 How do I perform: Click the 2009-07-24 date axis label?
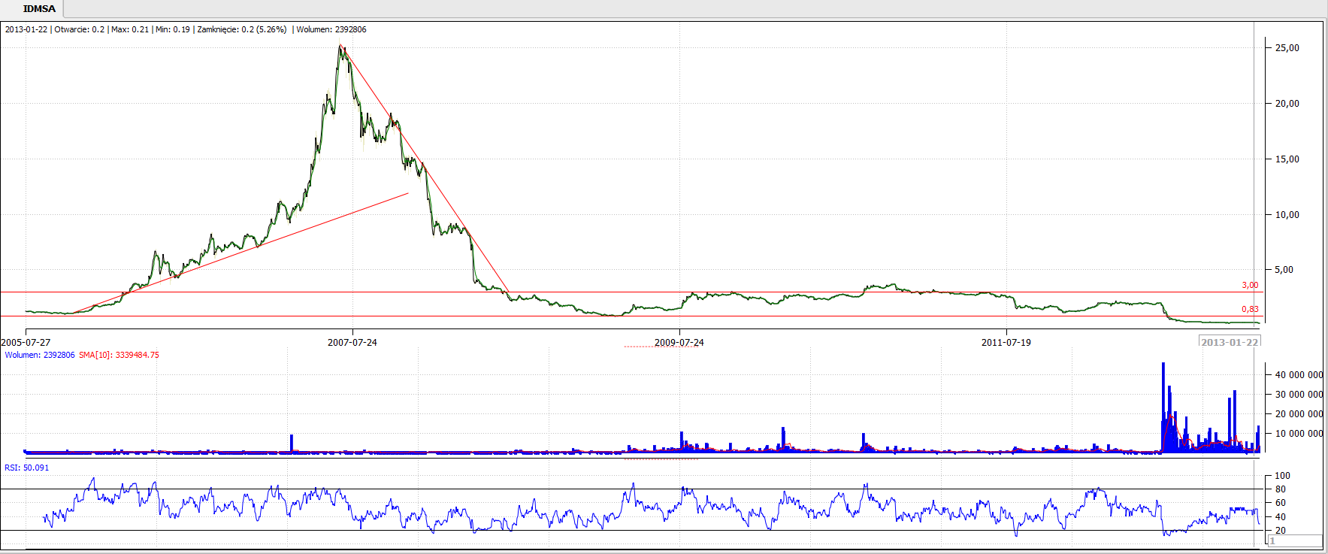(x=679, y=342)
